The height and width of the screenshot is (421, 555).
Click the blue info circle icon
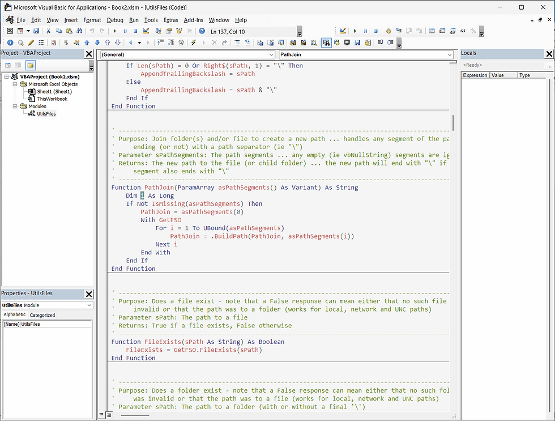coord(10,42)
